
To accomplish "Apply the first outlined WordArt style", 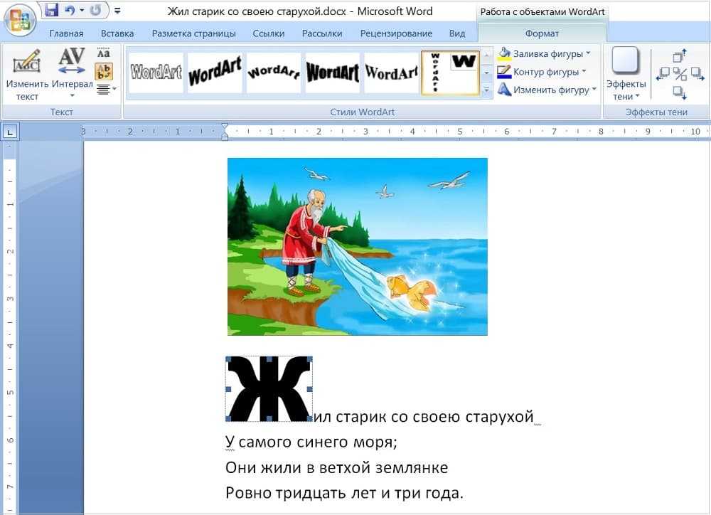I will 156,73.
